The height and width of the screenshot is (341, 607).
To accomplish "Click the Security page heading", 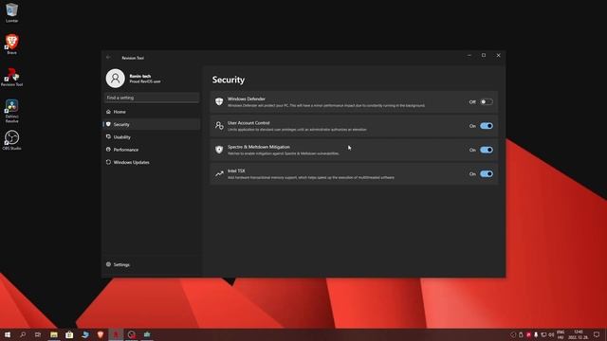I will click(x=229, y=80).
